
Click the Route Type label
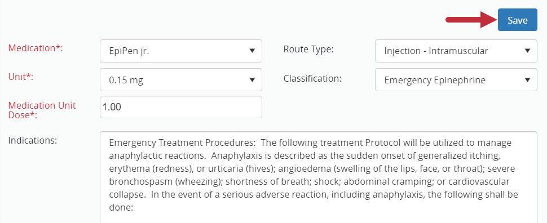(x=308, y=49)
